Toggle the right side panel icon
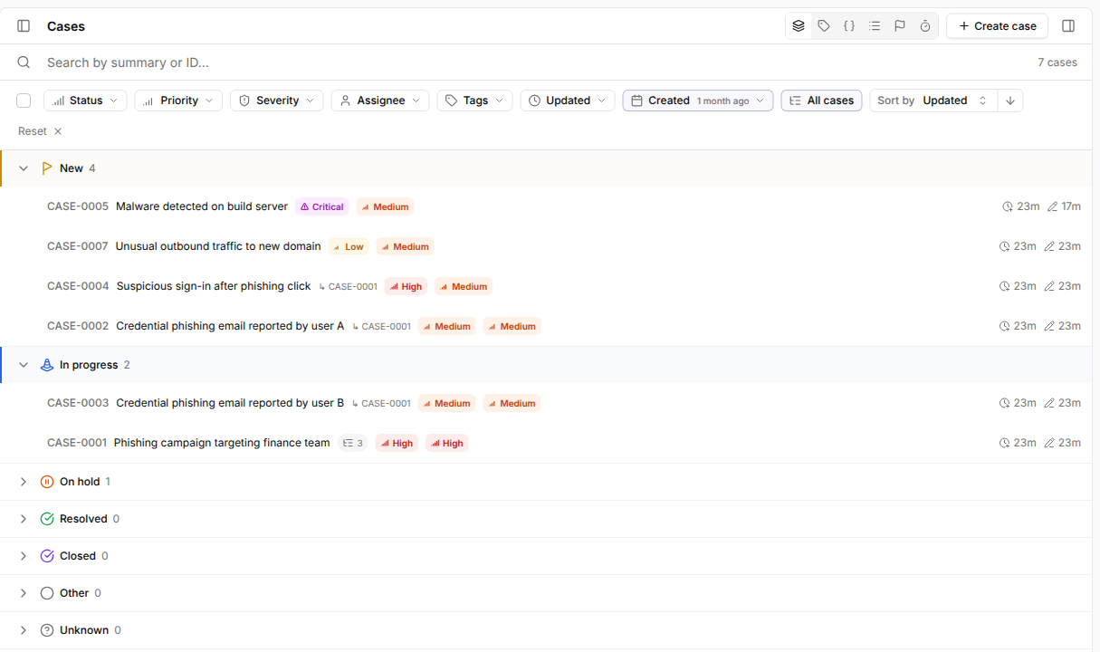The height and width of the screenshot is (652, 1100). [x=1068, y=26]
